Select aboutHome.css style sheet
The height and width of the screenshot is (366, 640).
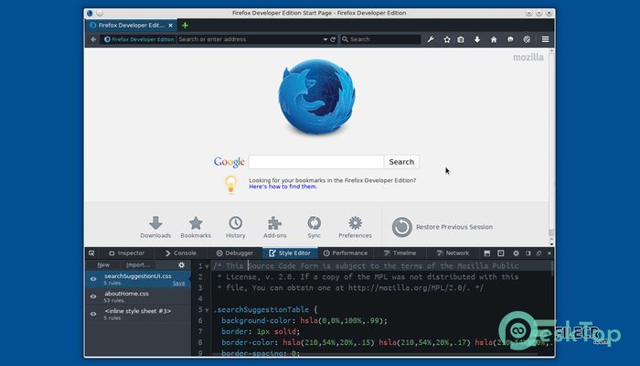(138, 296)
